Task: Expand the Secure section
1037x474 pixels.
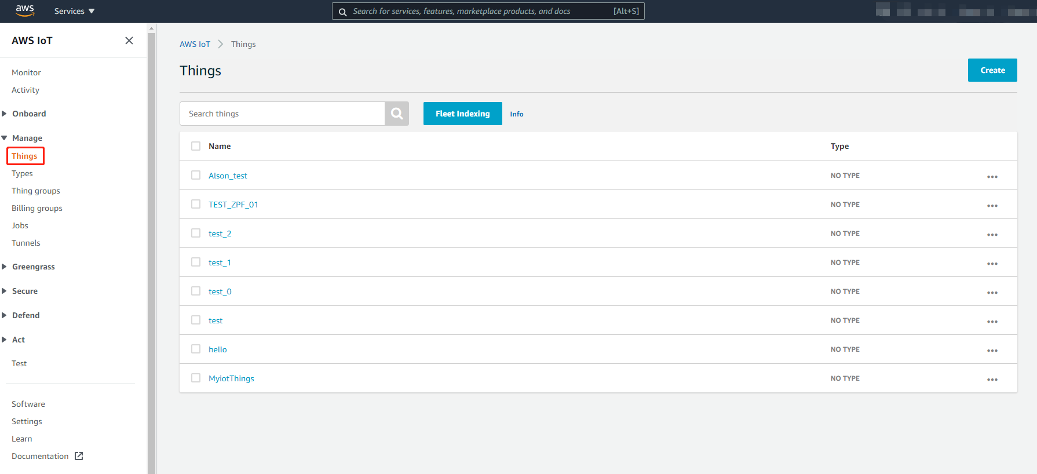Action: pyautogui.click(x=20, y=291)
